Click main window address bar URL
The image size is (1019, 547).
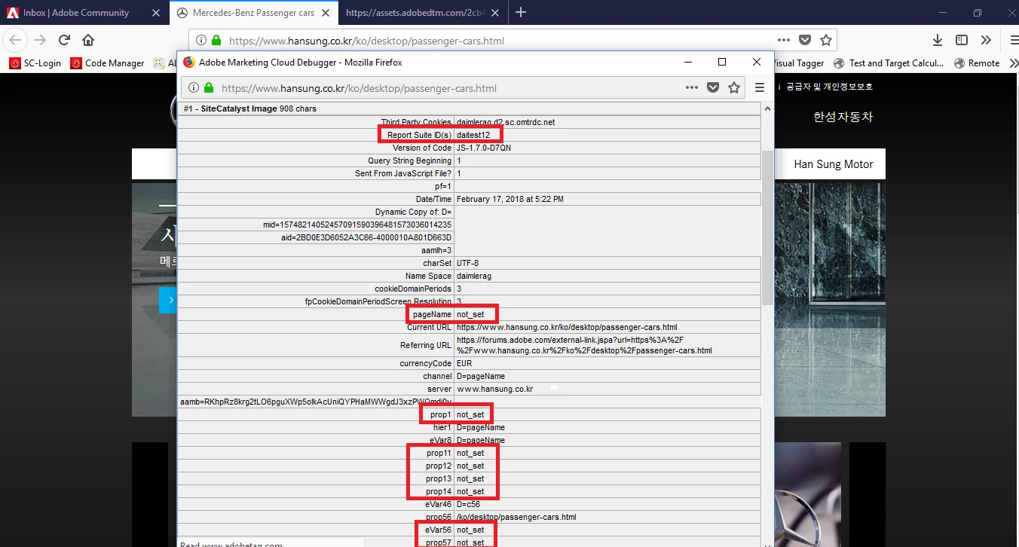[x=366, y=41]
